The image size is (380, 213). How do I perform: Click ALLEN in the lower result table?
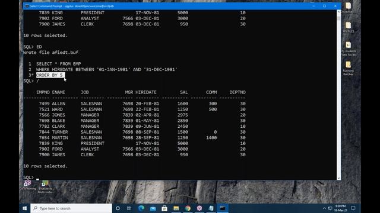59,104
